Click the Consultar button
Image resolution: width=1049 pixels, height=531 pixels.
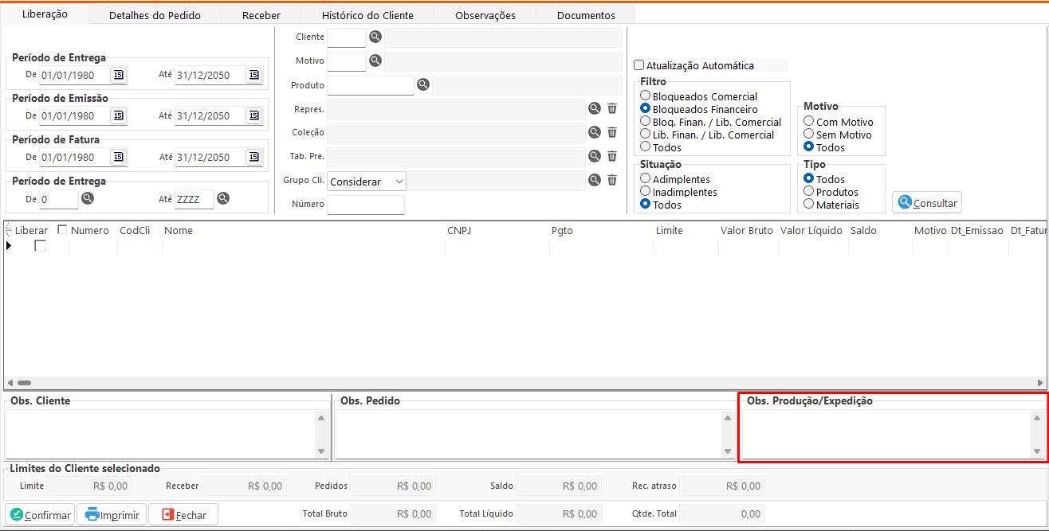927,203
